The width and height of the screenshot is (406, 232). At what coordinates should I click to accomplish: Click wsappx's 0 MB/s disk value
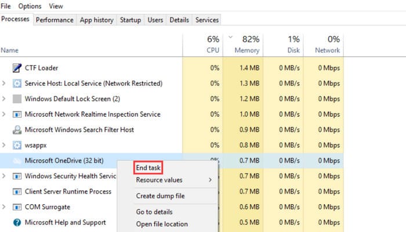click(289, 145)
